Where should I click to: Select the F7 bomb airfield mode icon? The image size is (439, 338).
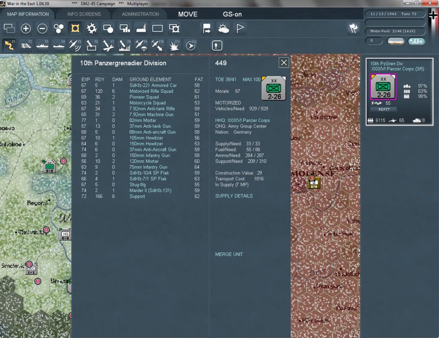(108, 45)
